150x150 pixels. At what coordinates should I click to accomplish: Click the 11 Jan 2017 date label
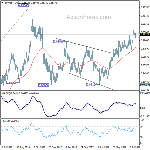click(x=71, y=147)
